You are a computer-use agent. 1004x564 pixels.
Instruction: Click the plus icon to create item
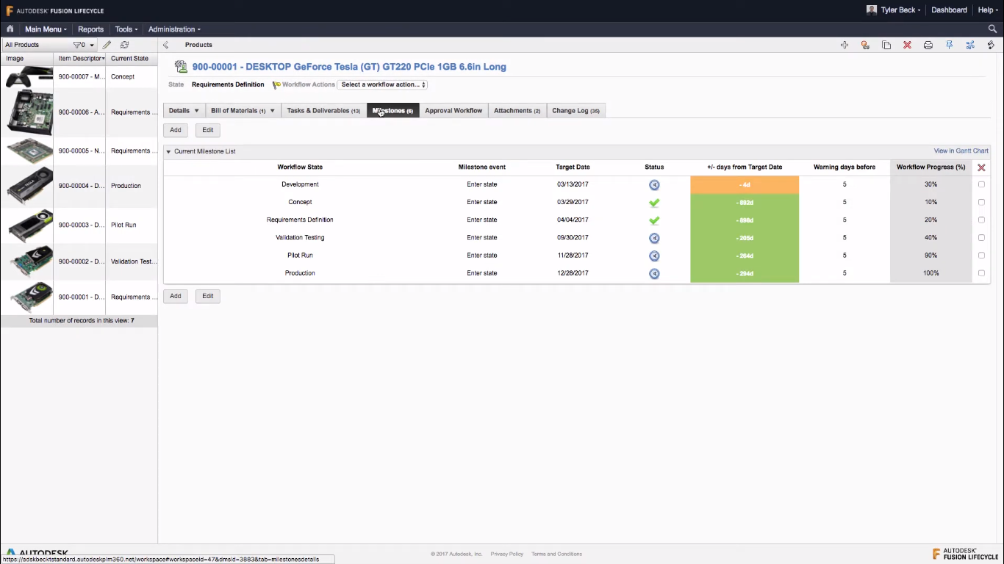click(845, 45)
